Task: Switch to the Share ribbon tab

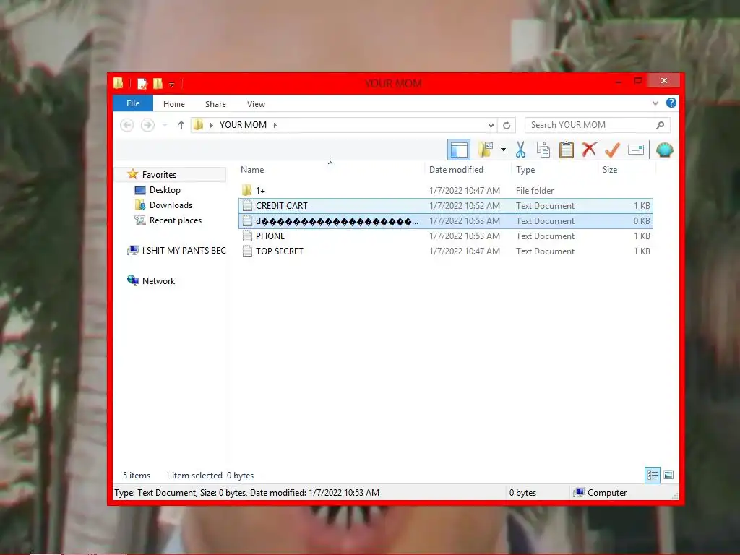Action: [x=215, y=104]
